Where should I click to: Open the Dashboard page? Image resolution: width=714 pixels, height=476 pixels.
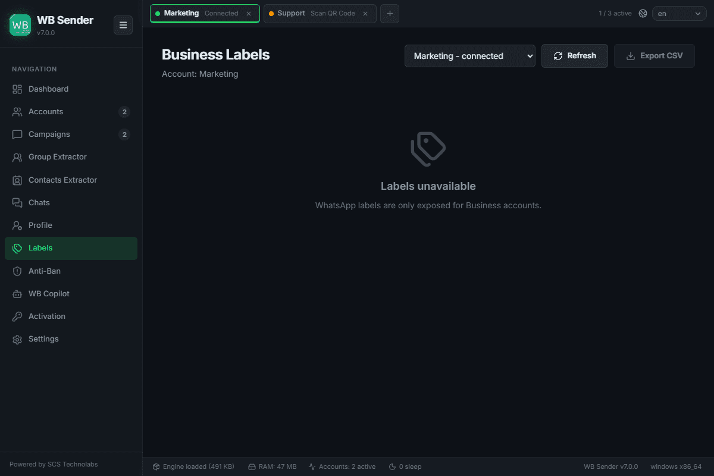71,89
